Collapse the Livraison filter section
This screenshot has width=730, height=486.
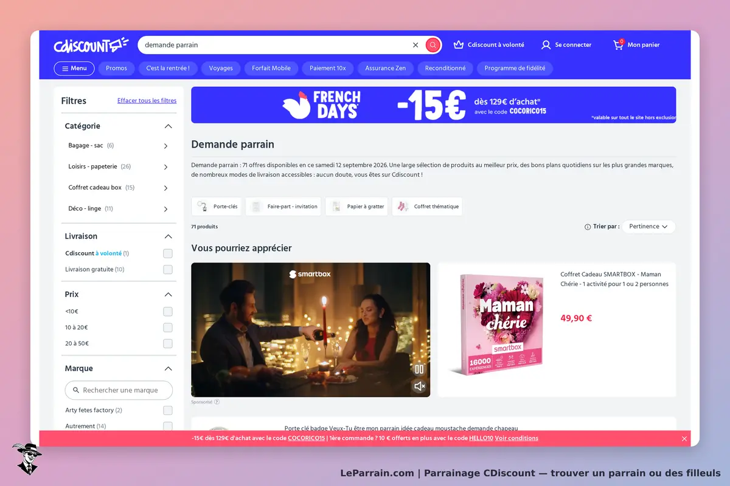click(169, 236)
